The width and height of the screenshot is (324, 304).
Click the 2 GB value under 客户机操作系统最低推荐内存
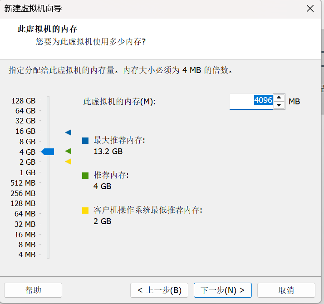(x=102, y=221)
